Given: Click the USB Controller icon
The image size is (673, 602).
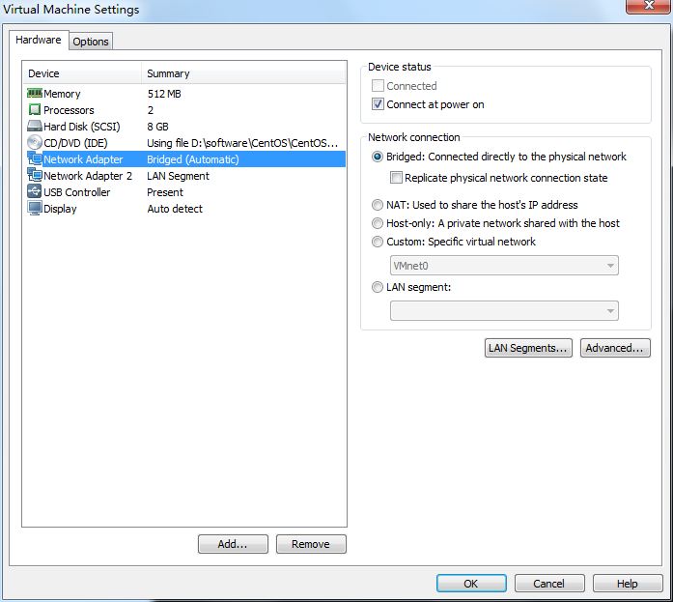Looking at the screenshot, I should click(35, 191).
